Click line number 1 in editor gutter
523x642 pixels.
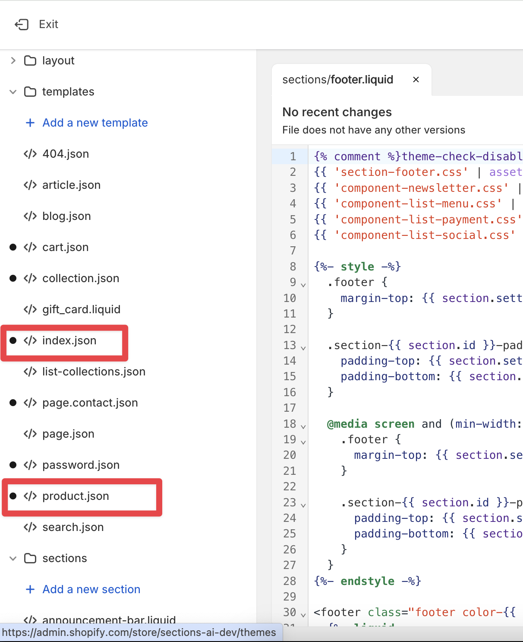[293, 156]
